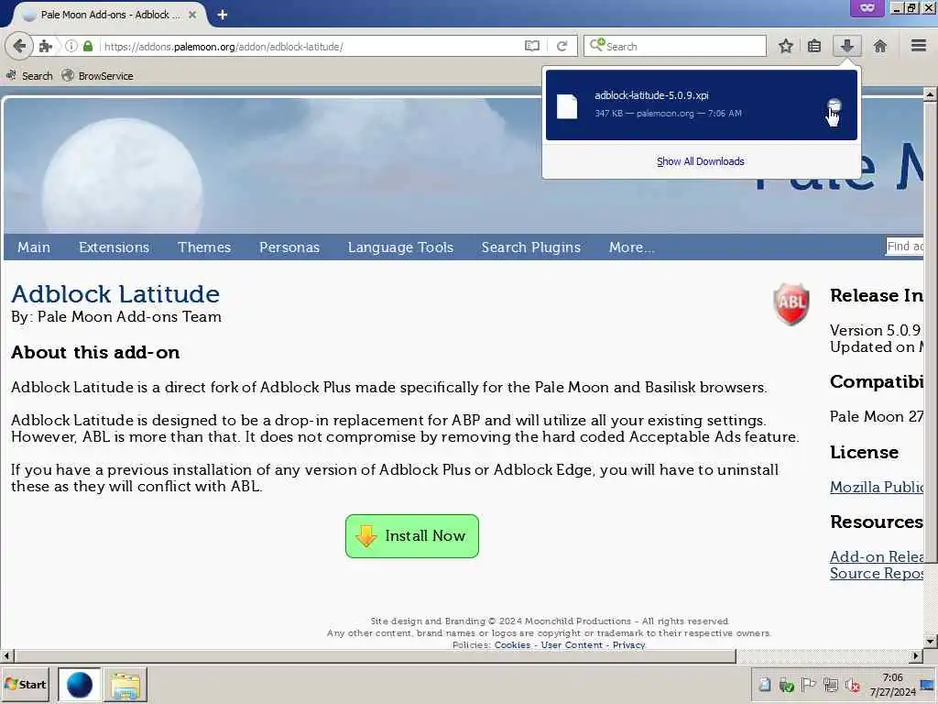Open the Mozilla Public License link
Viewport: 938px width, 704px height.
(877, 487)
